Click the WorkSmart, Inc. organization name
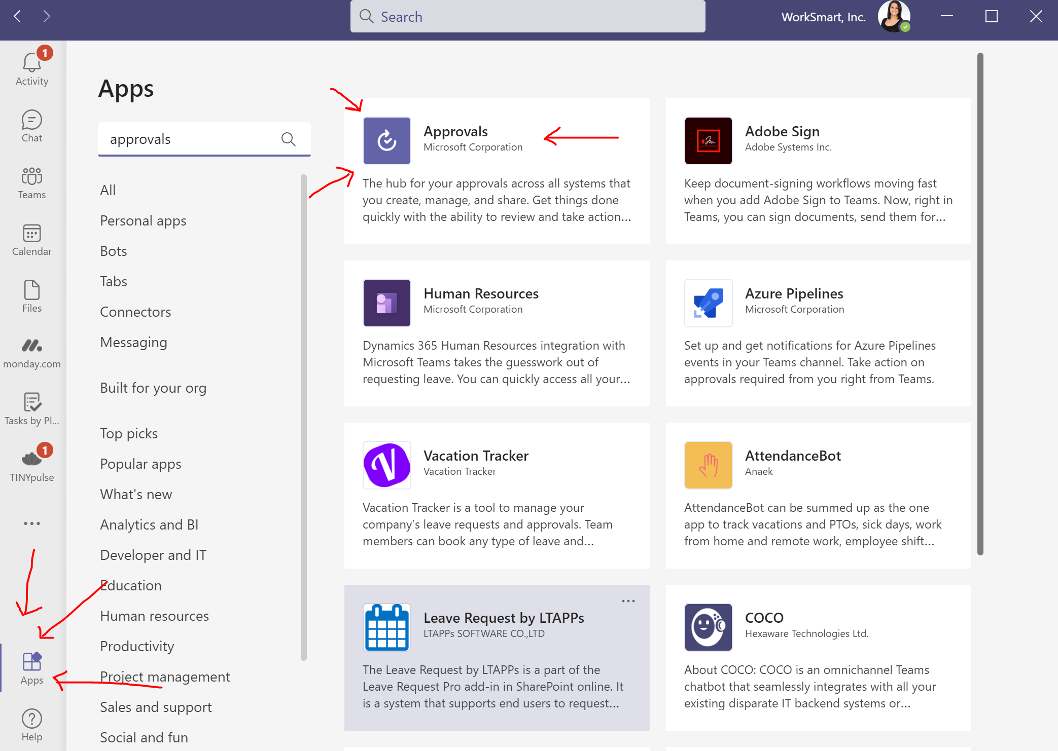This screenshot has height=751, width=1058. click(x=823, y=17)
